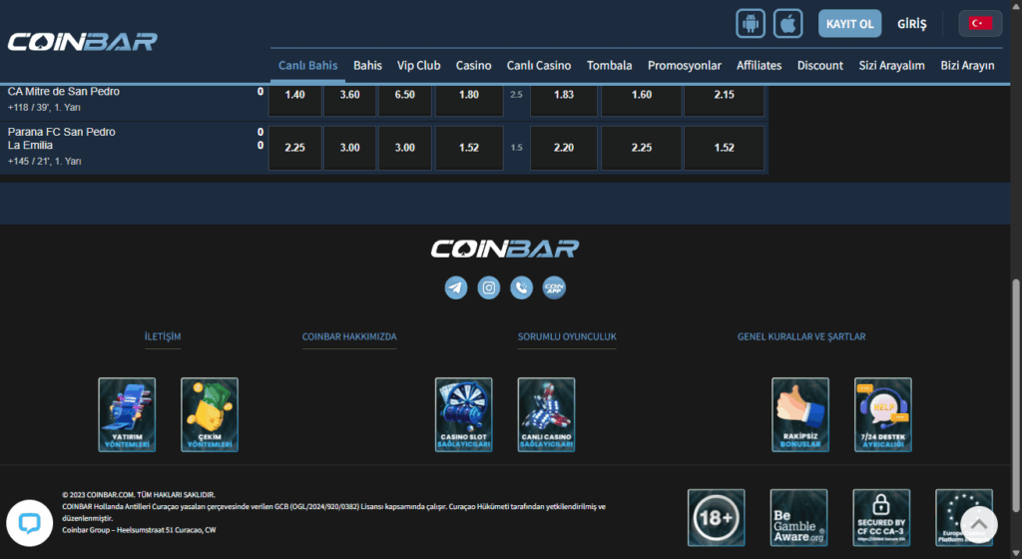Select 2.20 odds in Parana FC row

564,148
